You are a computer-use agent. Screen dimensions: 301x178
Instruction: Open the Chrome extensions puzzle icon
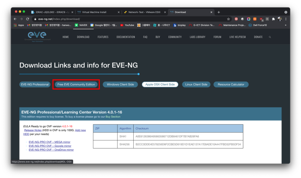click(273, 19)
